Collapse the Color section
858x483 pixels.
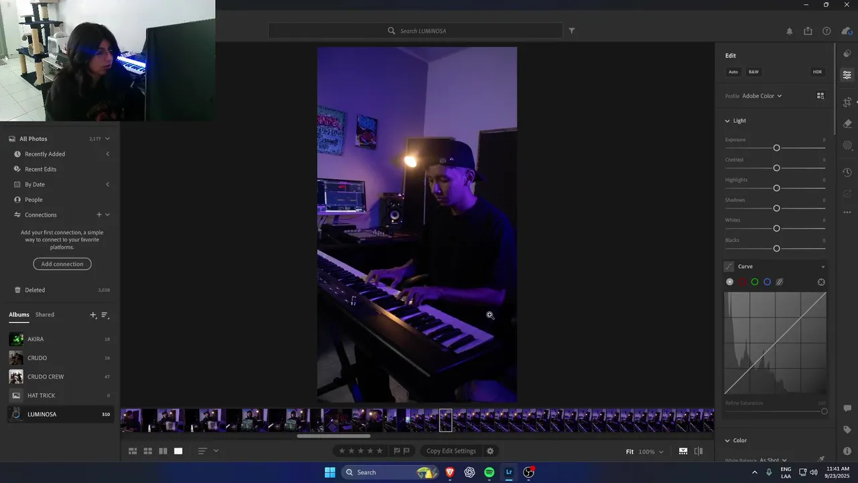727,441
